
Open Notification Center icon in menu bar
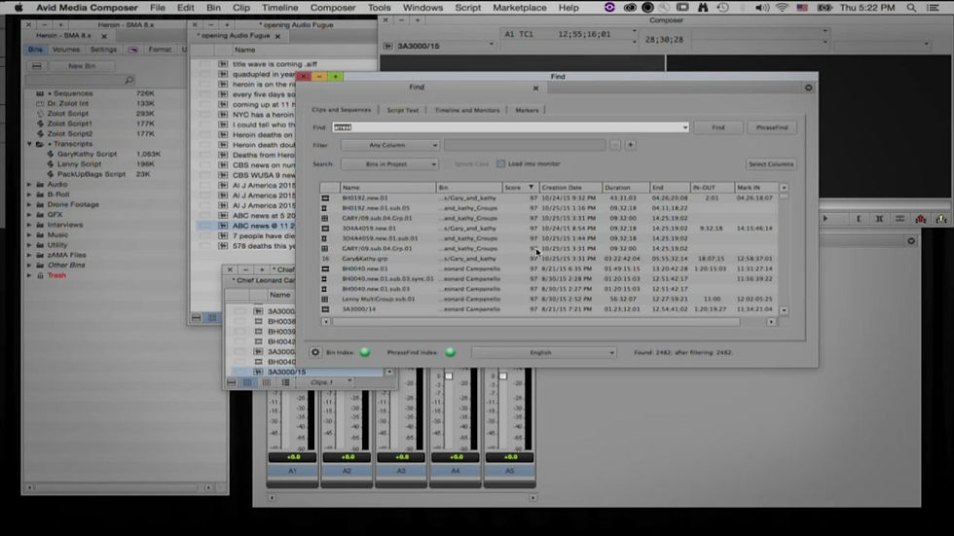tap(933, 7)
